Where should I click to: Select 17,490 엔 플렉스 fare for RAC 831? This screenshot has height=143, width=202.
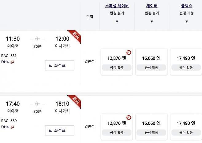[186, 61]
